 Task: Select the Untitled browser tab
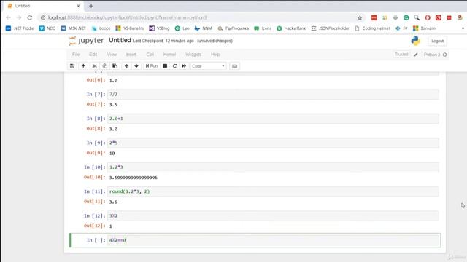point(44,6)
